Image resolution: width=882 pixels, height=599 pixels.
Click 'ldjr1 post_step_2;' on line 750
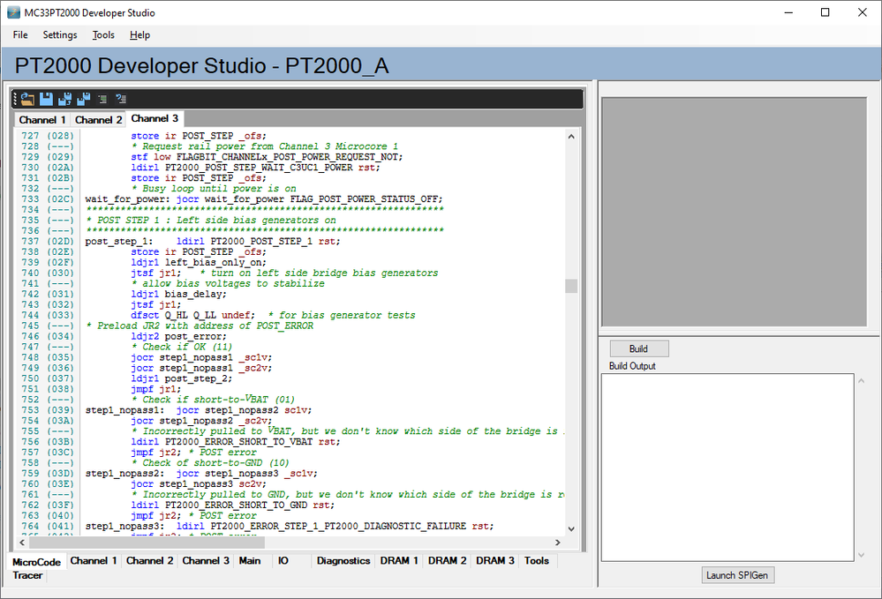[182, 378]
